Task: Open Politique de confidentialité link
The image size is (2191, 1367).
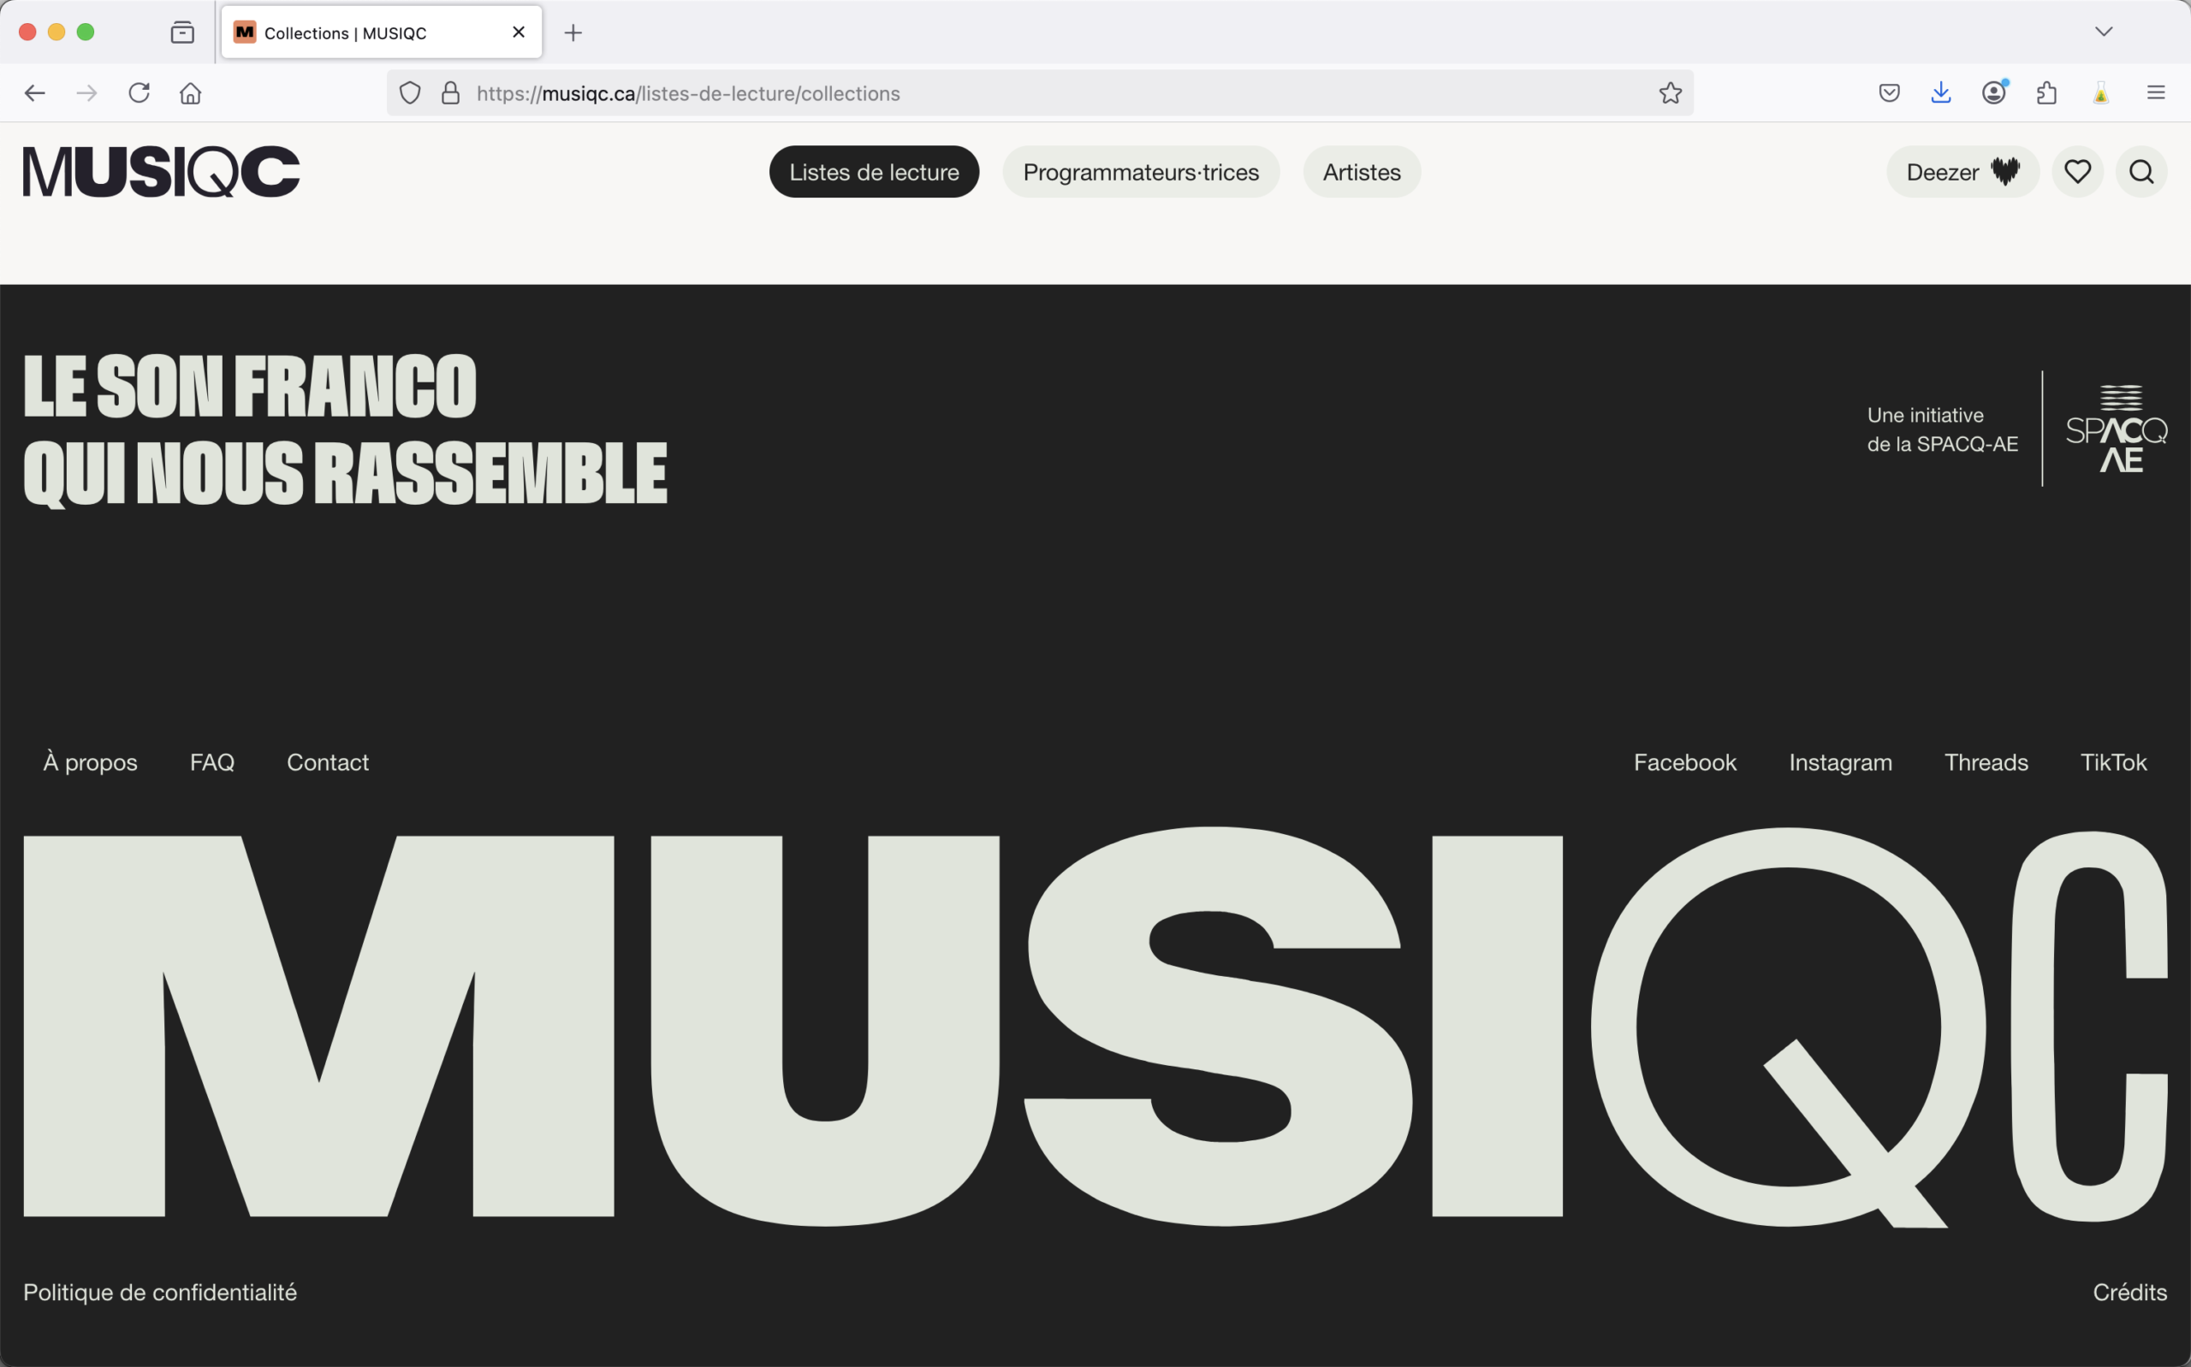Action: [x=160, y=1292]
